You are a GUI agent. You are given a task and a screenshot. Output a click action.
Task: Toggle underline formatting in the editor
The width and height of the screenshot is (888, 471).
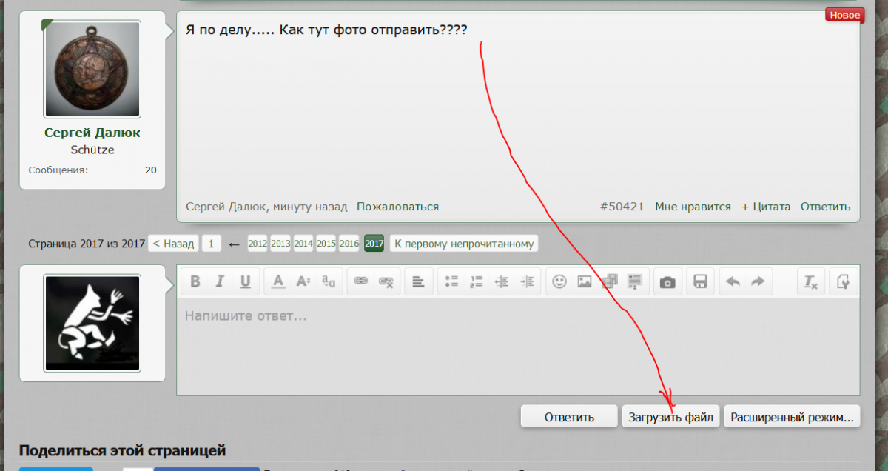[x=245, y=281]
